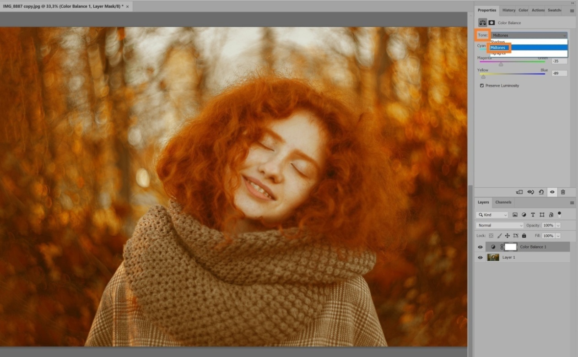
Task: Expand the Opacity slider arrow
Action: click(x=558, y=226)
